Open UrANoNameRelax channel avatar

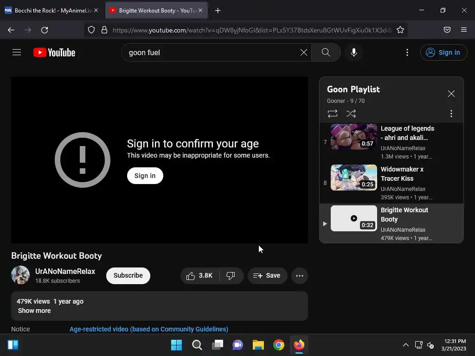20,275
